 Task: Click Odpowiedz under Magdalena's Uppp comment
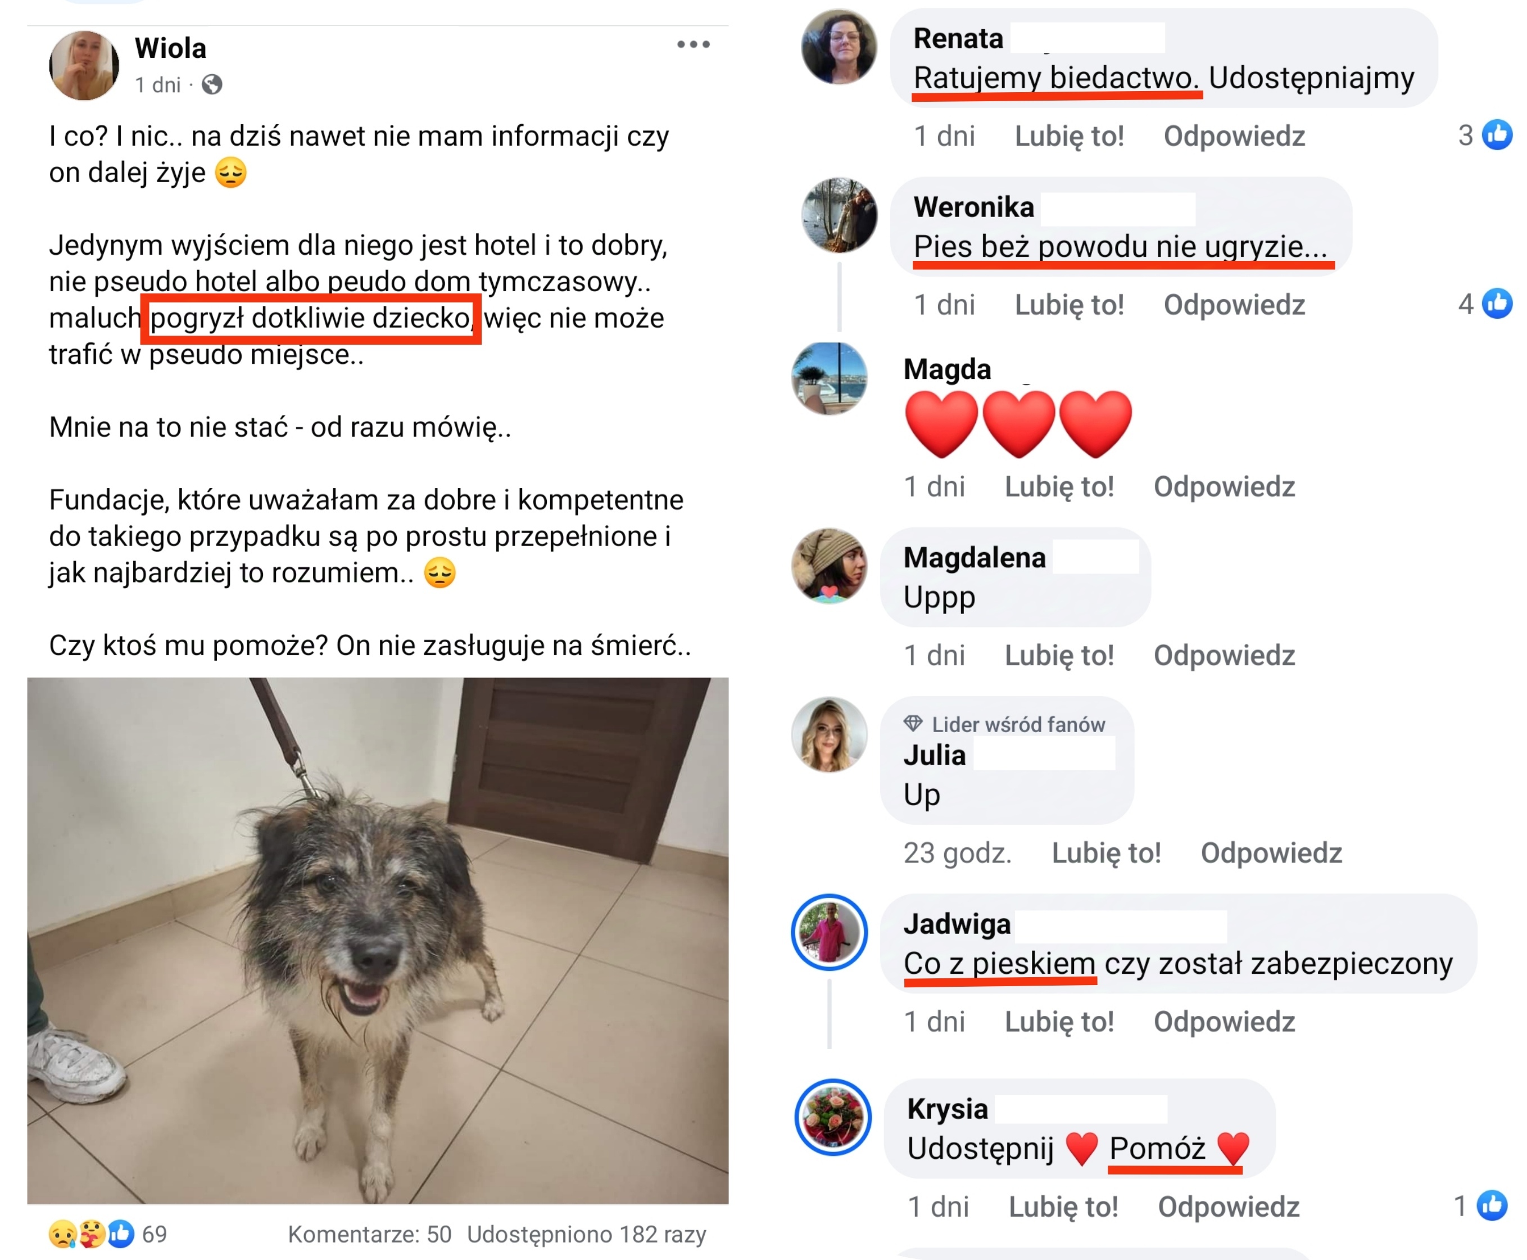(1224, 656)
